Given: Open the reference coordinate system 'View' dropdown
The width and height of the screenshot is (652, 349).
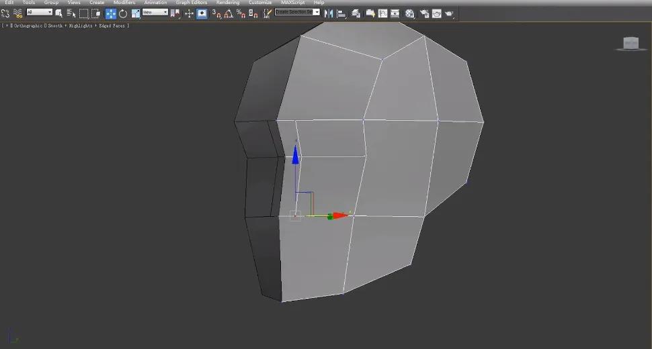Looking at the screenshot, I should (x=155, y=13).
